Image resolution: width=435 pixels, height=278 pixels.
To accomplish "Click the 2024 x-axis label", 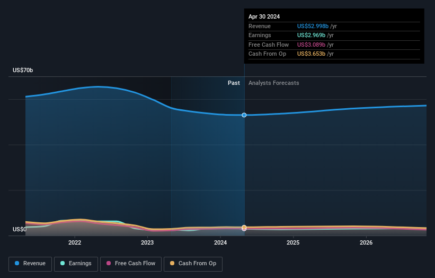I will click(x=220, y=242).
